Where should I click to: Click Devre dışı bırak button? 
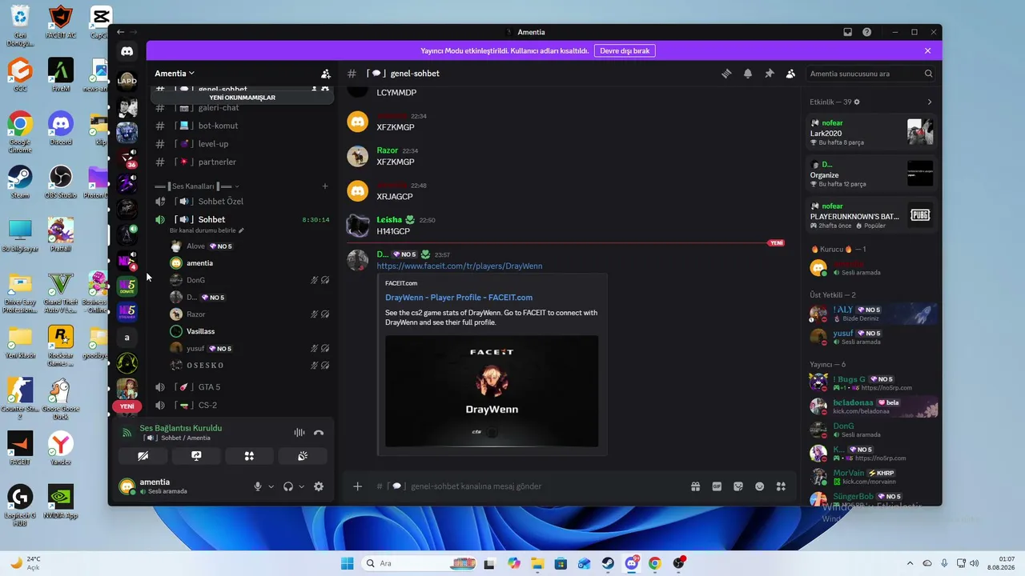625,50
